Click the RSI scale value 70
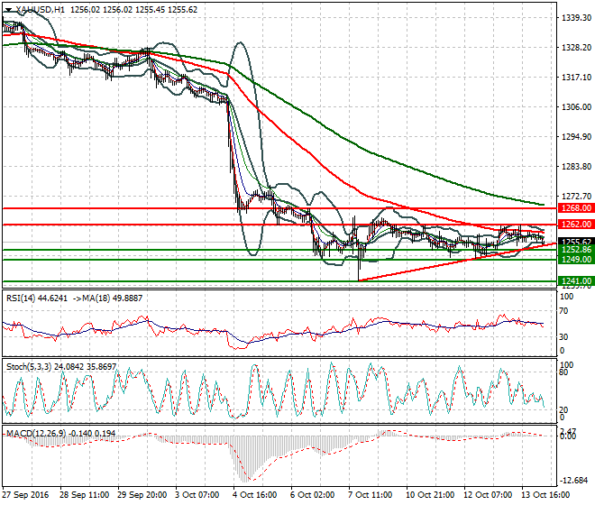595x505 pixels. [x=563, y=311]
